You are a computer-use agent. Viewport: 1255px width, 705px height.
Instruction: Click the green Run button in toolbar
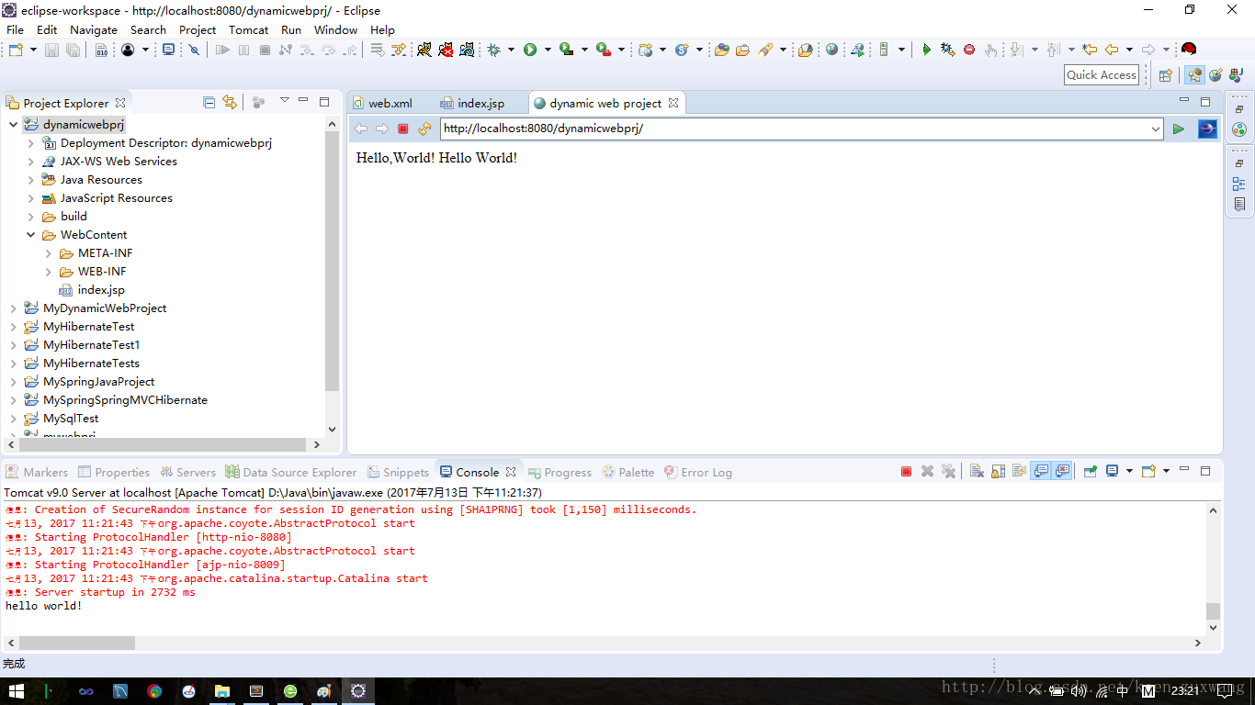530,50
